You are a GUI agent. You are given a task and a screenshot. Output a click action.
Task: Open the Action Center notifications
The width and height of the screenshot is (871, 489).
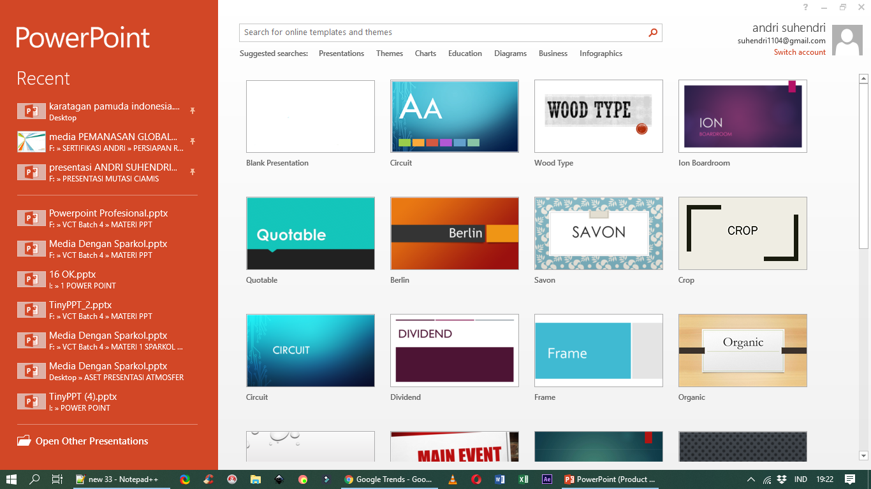click(x=850, y=479)
